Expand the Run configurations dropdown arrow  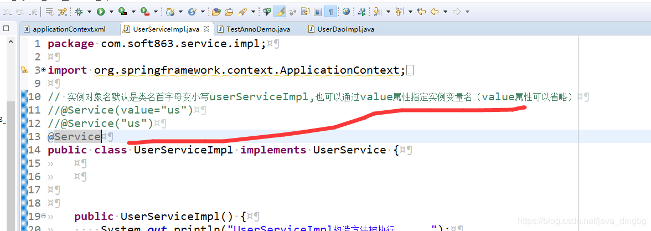point(111,12)
